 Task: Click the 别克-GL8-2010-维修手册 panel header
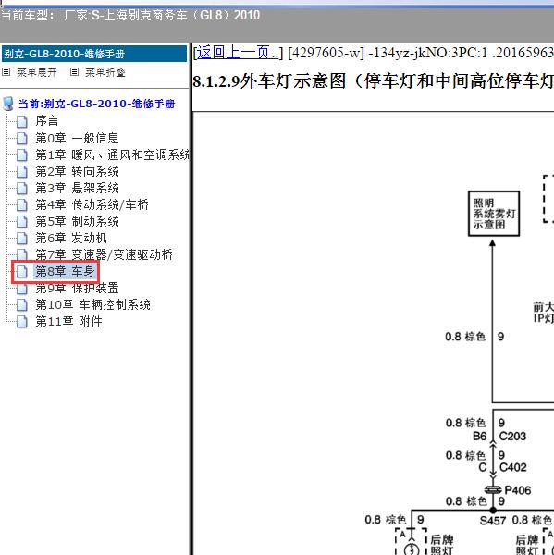coord(94,54)
